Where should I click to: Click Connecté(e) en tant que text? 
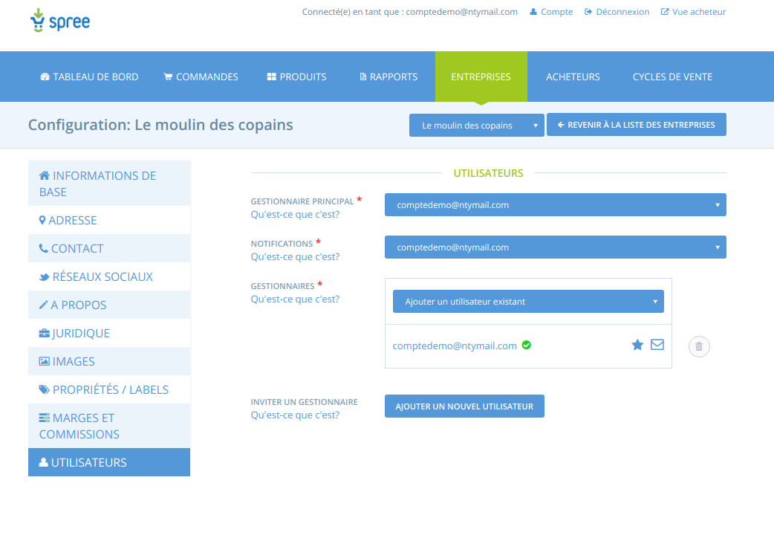[x=410, y=12]
